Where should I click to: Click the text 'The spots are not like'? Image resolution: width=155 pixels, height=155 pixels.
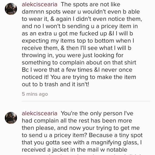(91, 5)
